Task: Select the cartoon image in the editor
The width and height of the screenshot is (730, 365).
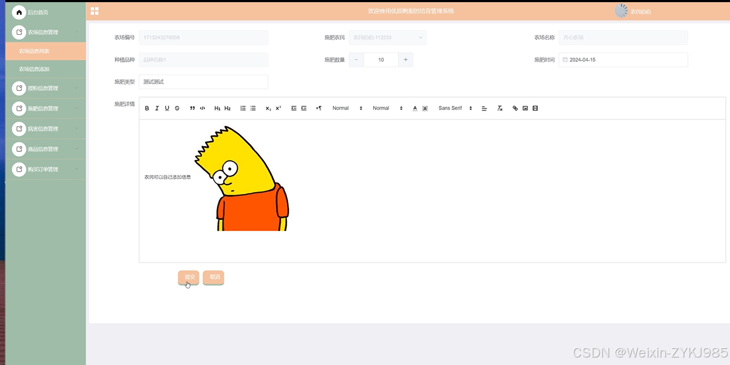Action: pyautogui.click(x=242, y=178)
